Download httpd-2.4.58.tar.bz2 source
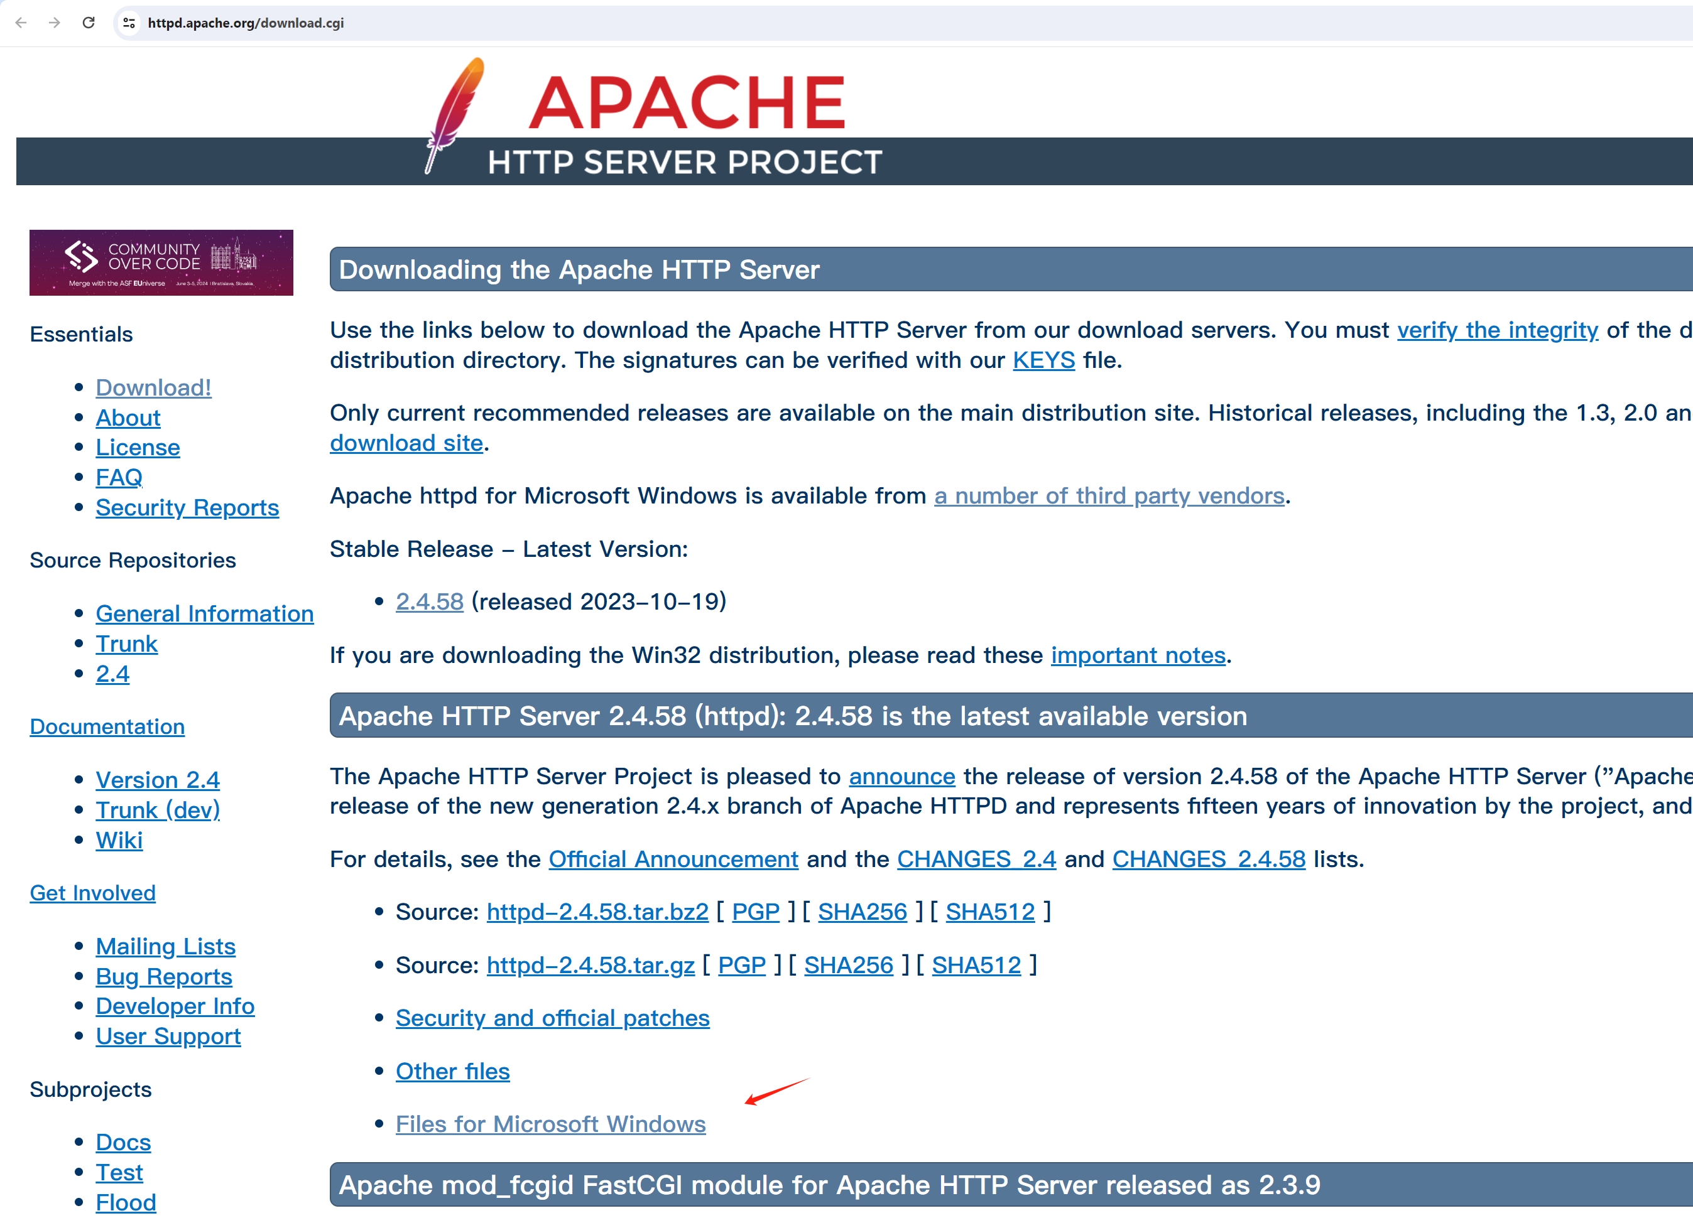The height and width of the screenshot is (1223, 1693). point(597,912)
